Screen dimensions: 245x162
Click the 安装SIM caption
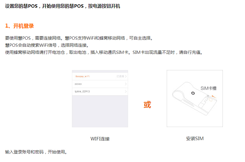[195, 139]
